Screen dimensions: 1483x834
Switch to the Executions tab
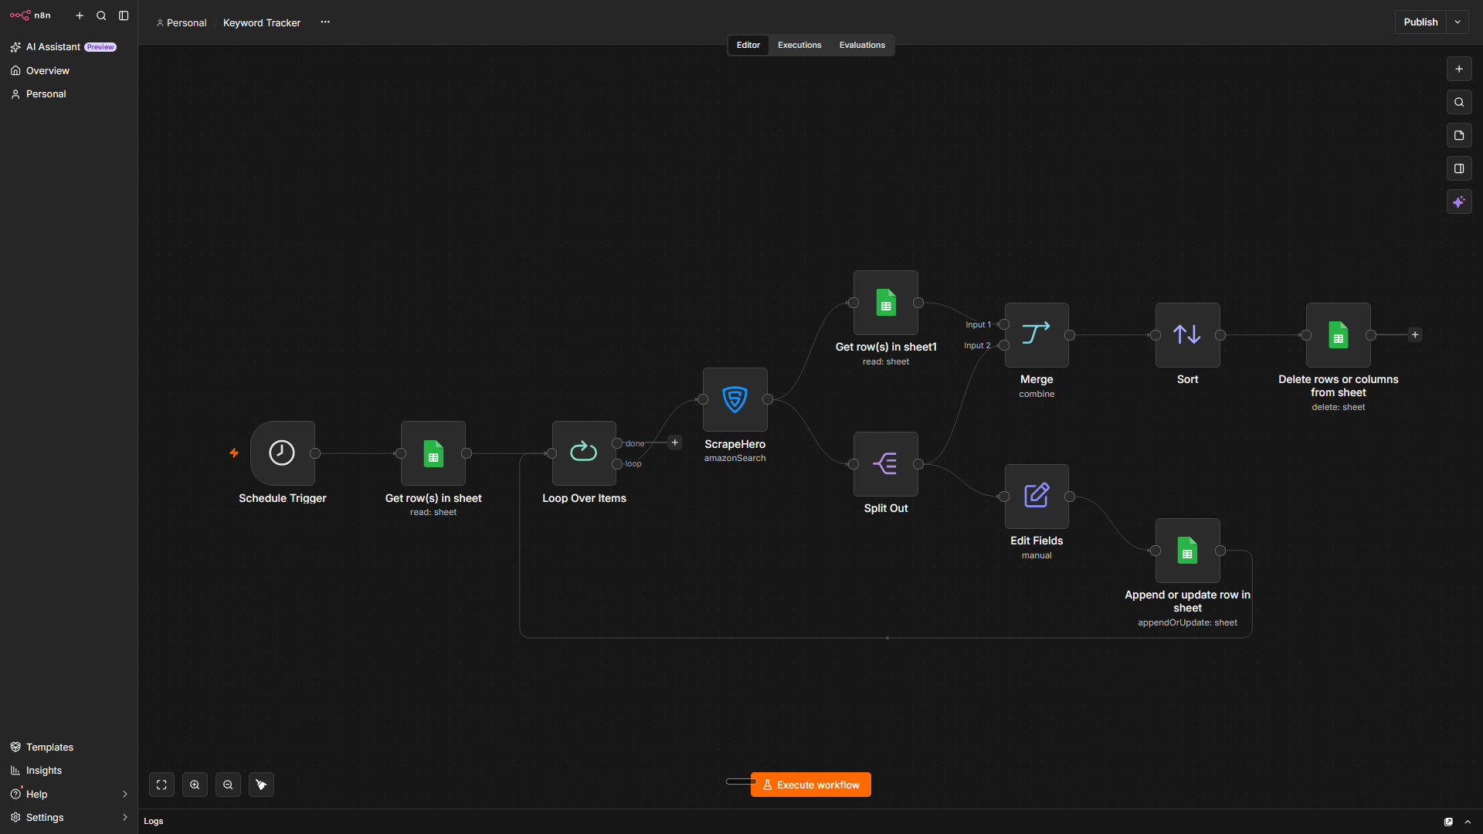[x=799, y=45]
